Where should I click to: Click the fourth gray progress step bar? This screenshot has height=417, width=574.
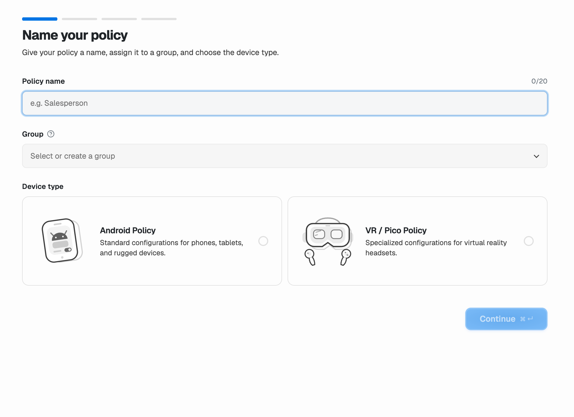(159, 19)
